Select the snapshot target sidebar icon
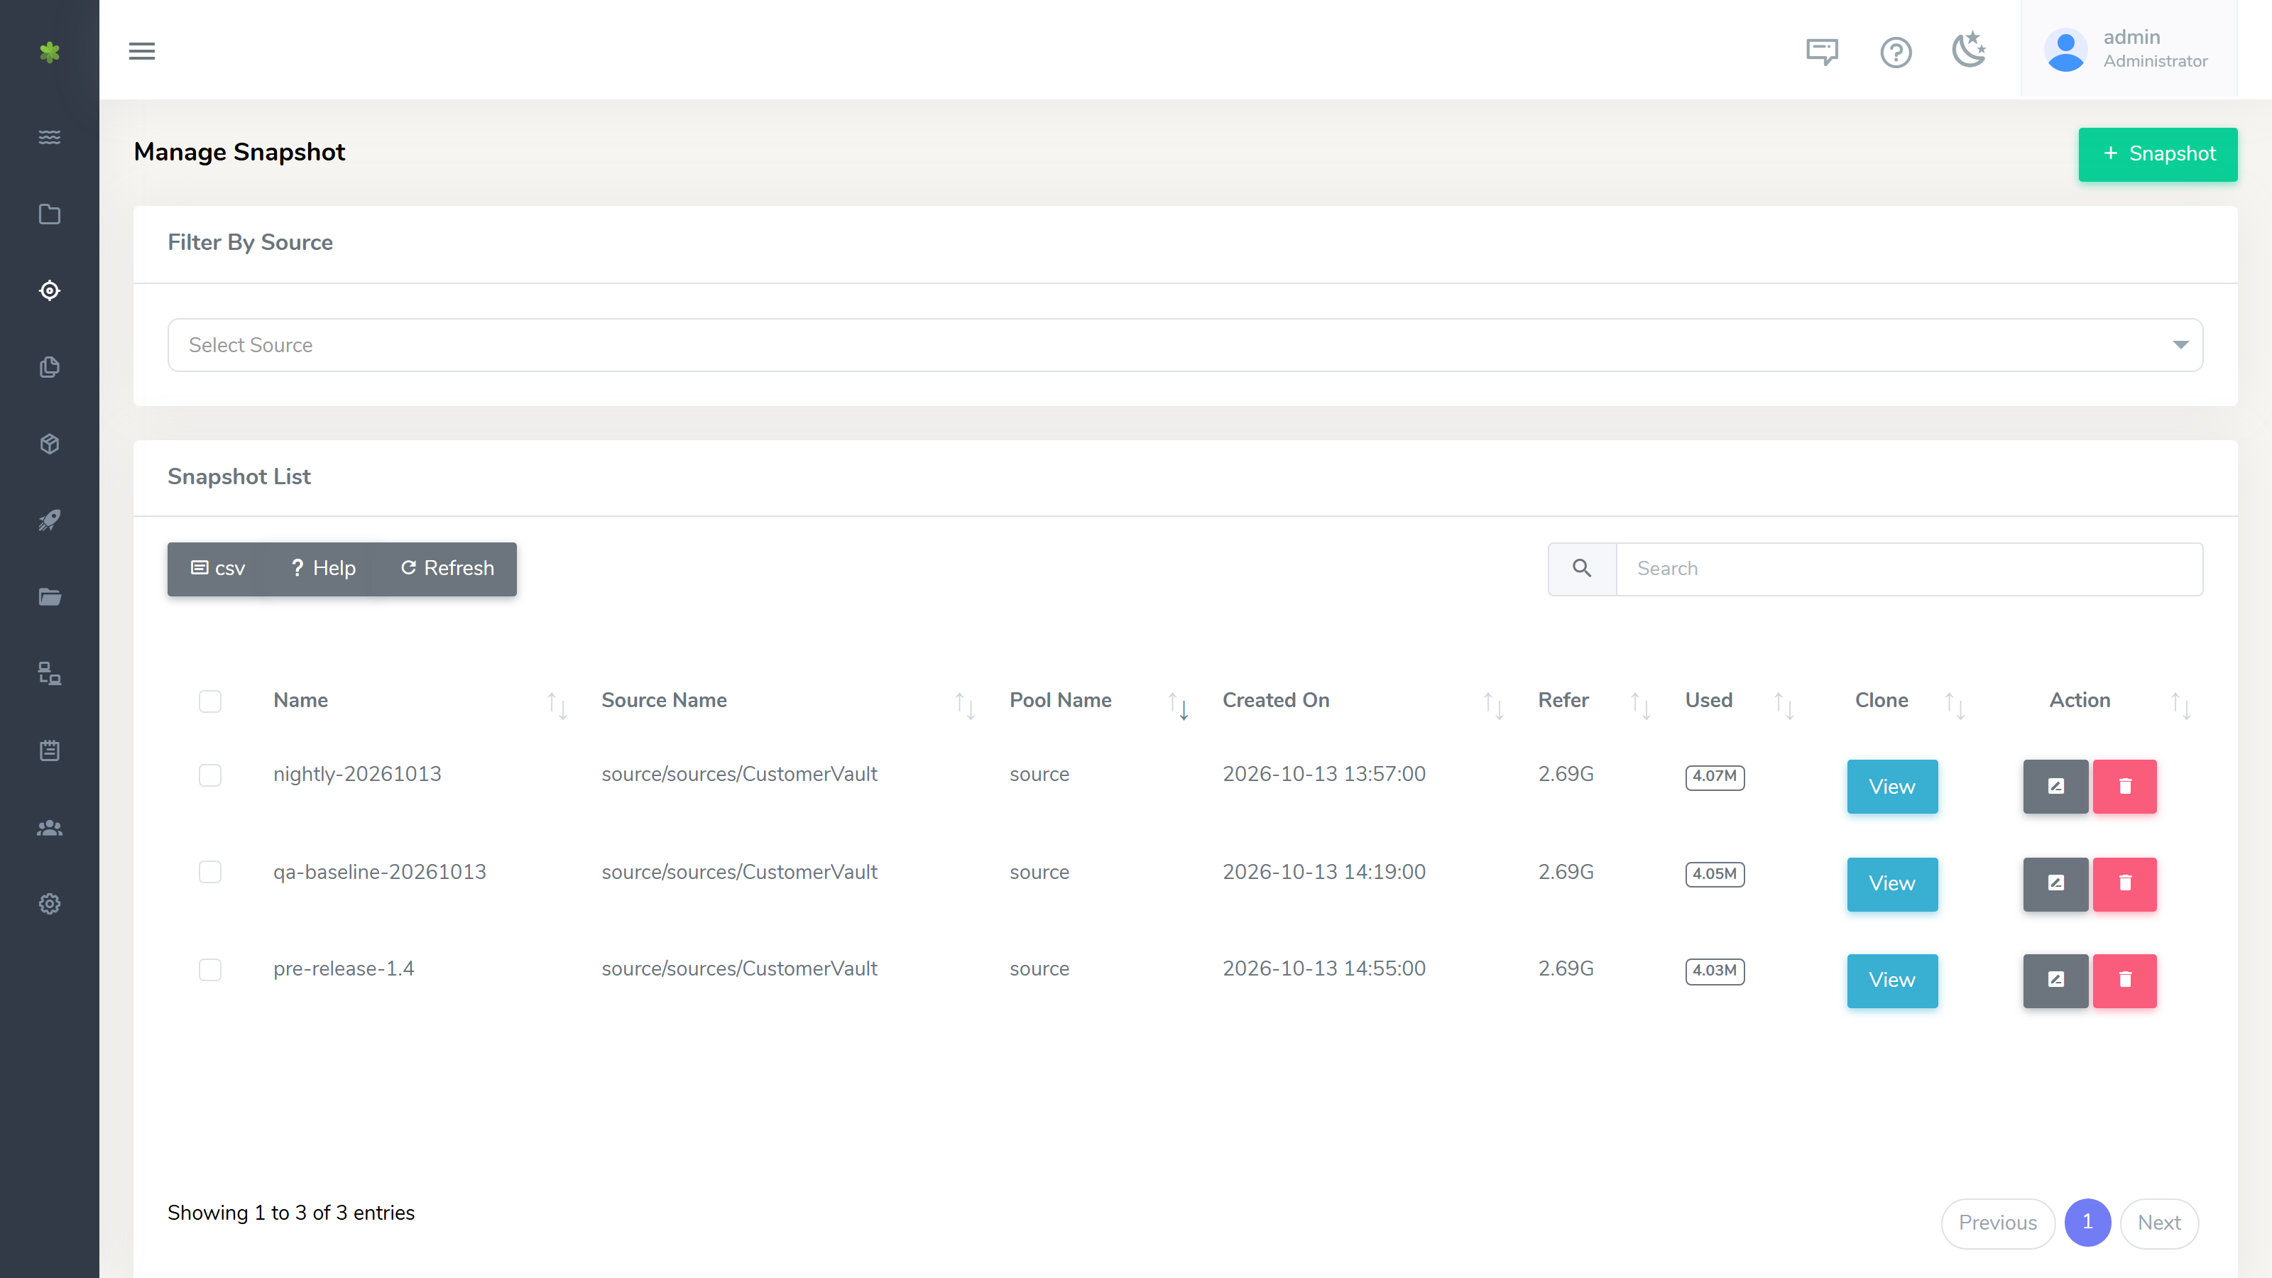Viewport: 2272px width, 1278px height. [x=50, y=290]
